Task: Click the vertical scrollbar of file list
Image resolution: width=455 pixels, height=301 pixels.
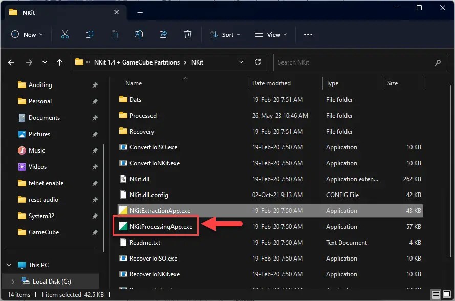Action: (x=450, y=171)
